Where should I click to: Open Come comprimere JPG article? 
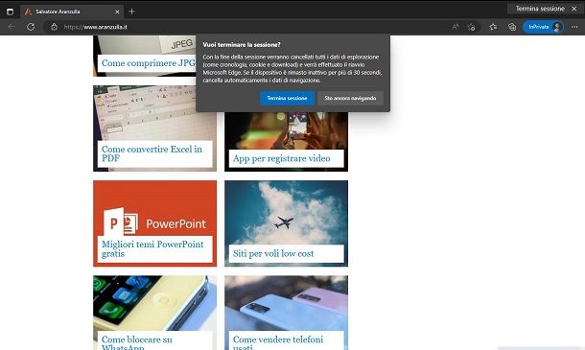coord(148,63)
